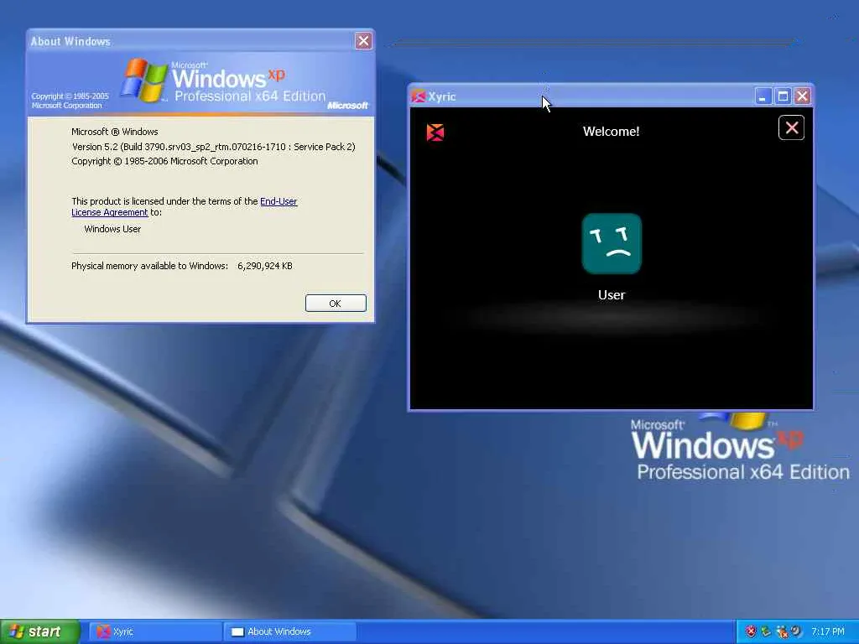This screenshot has height=644, width=859.
Task: Click the Xyric logo icon inside the welcome screen
Action: (x=435, y=132)
